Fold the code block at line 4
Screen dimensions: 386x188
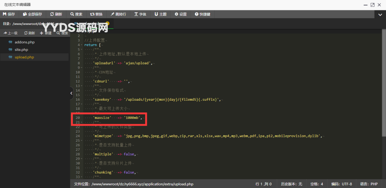(82, 45)
